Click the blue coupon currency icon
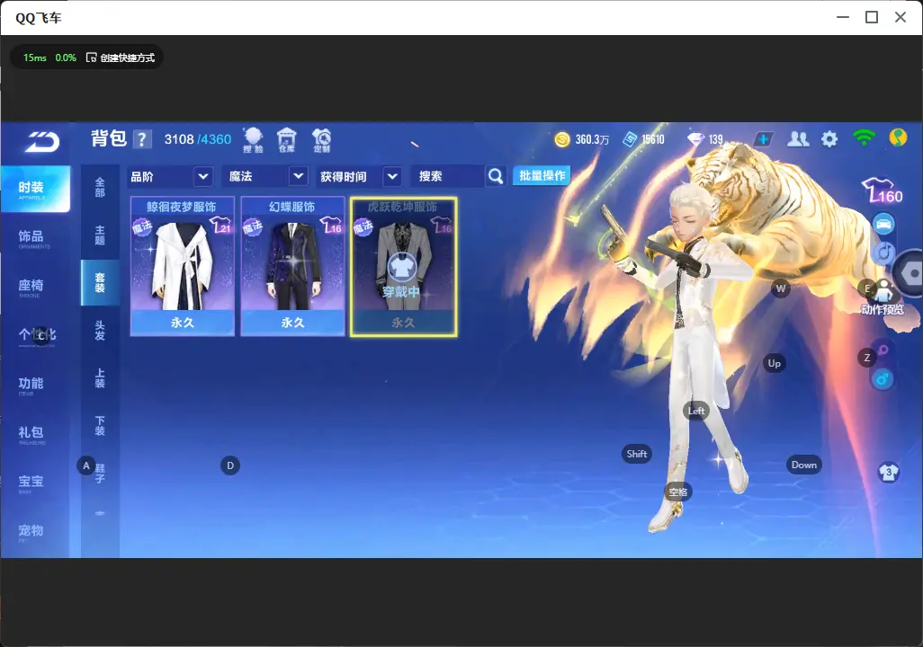The width and height of the screenshot is (923, 647). tap(630, 139)
